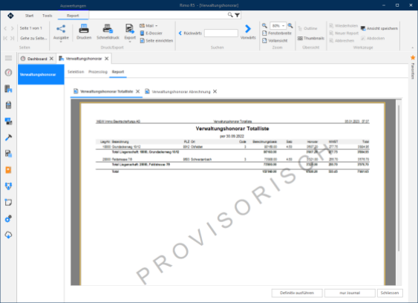Image resolution: width=418 pixels, height=303 pixels.
Task: Switch to the Tools ribbon tab
Action: pyautogui.click(x=48, y=16)
